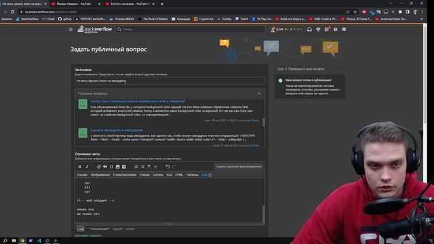The height and width of the screenshot is (244, 434).
Task: Bookmark this page with the star icon
Action: click(355, 12)
